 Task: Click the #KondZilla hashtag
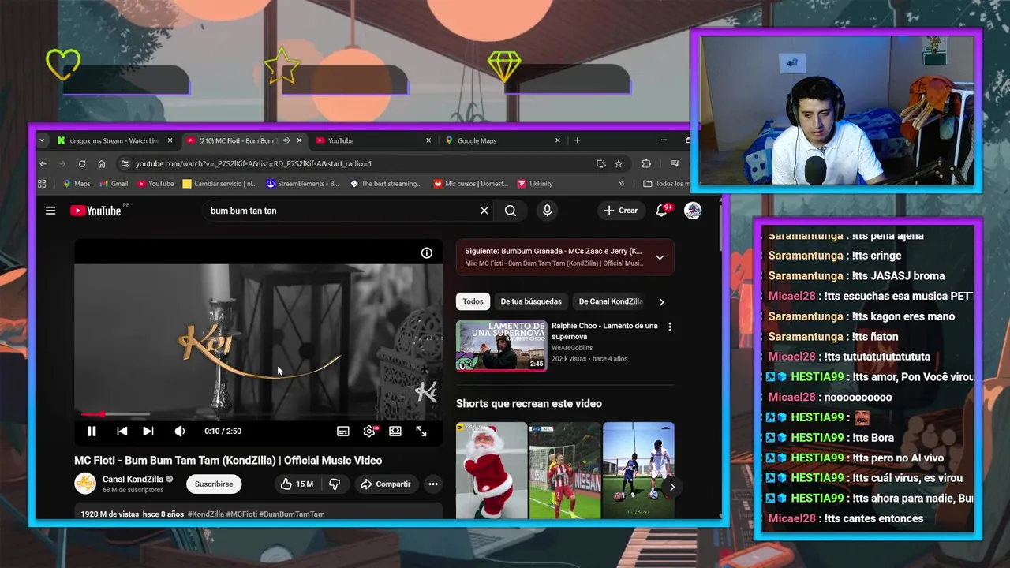(206, 514)
